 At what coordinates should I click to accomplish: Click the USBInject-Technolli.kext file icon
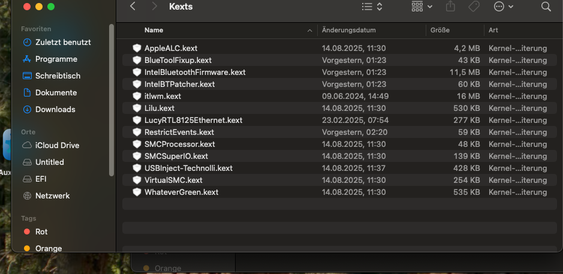pyautogui.click(x=137, y=168)
